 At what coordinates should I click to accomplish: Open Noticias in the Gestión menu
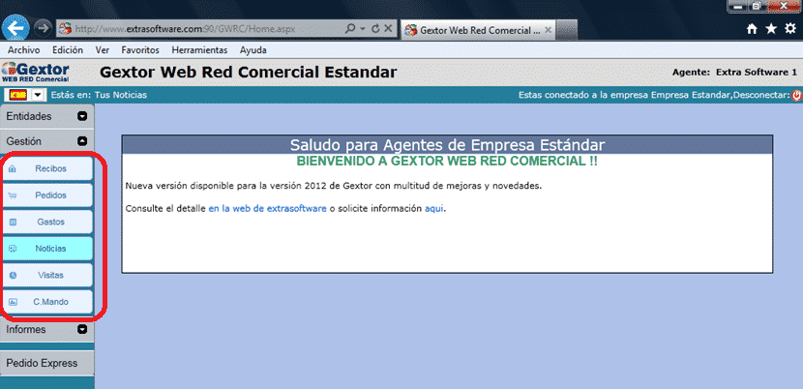point(47,249)
